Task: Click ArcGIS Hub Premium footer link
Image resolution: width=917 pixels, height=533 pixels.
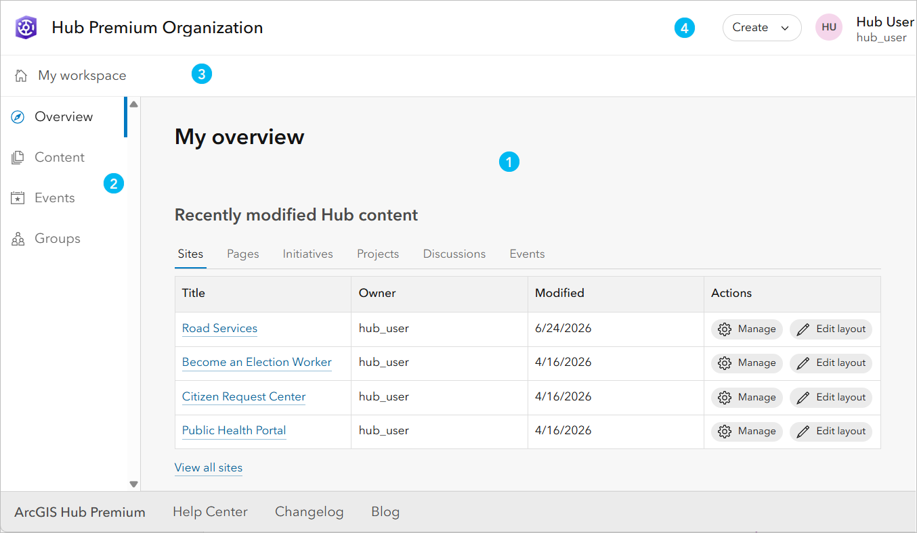Action: (80, 513)
